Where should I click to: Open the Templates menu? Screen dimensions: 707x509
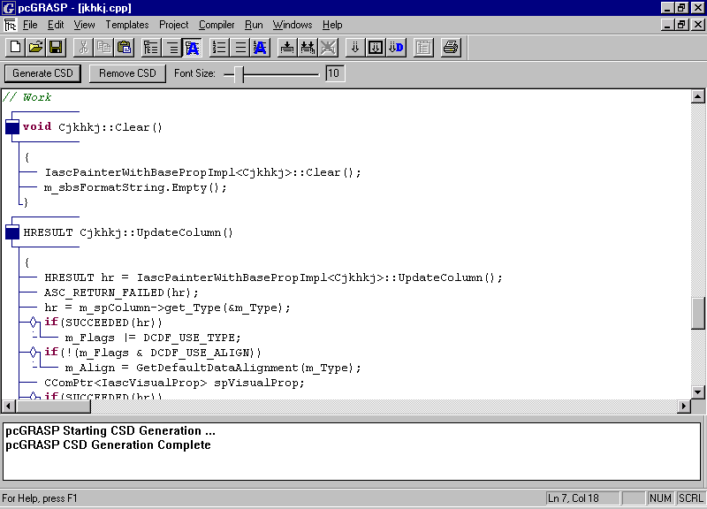[x=127, y=25]
